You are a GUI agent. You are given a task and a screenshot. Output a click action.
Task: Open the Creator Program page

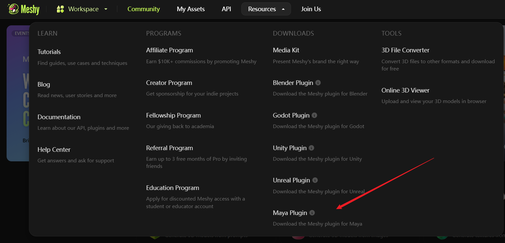point(169,83)
